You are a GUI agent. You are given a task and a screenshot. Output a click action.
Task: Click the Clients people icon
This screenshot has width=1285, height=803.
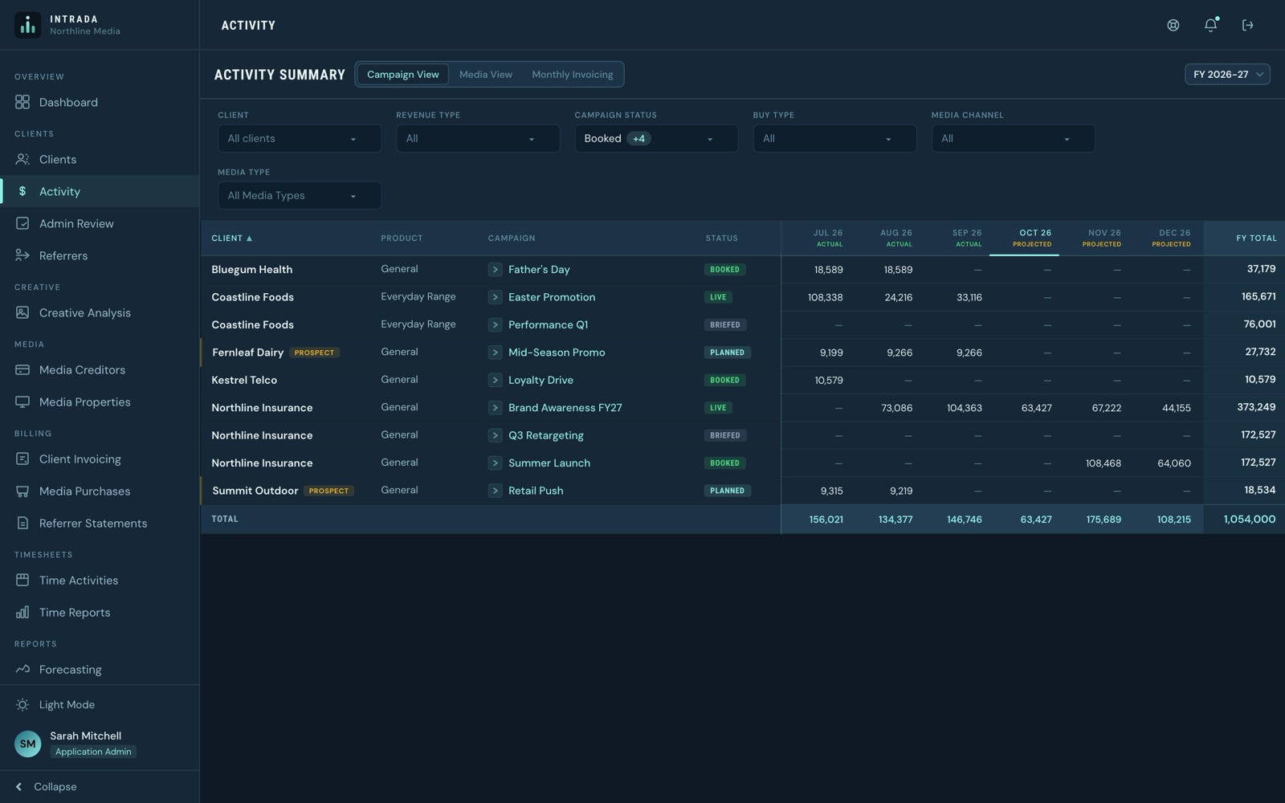[x=22, y=159]
